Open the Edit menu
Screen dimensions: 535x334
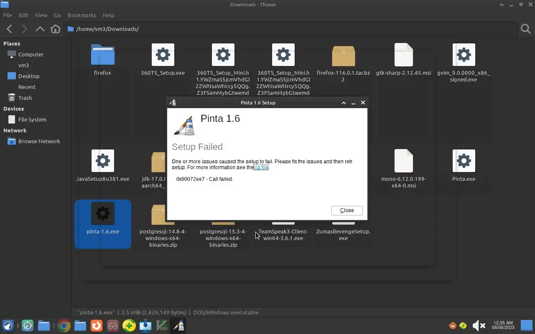pyautogui.click(x=23, y=15)
